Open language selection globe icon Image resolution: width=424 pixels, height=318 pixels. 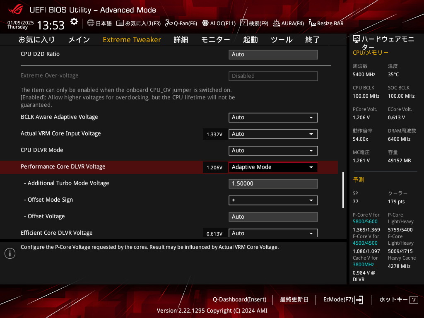click(91, 23)
